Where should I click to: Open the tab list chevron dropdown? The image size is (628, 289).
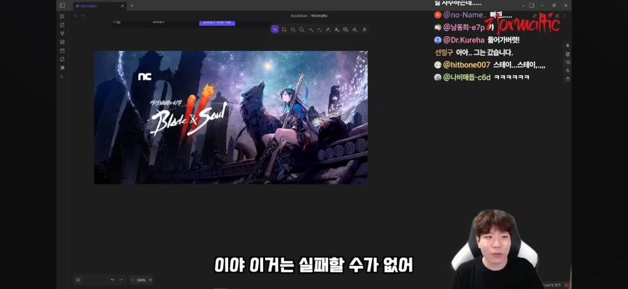[x=523, y=6]
